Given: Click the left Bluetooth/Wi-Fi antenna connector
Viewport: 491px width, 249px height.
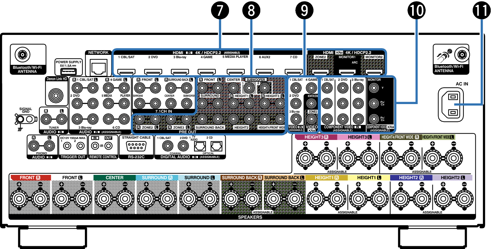Looking at the screenshot, I should [x=23, y=55].
